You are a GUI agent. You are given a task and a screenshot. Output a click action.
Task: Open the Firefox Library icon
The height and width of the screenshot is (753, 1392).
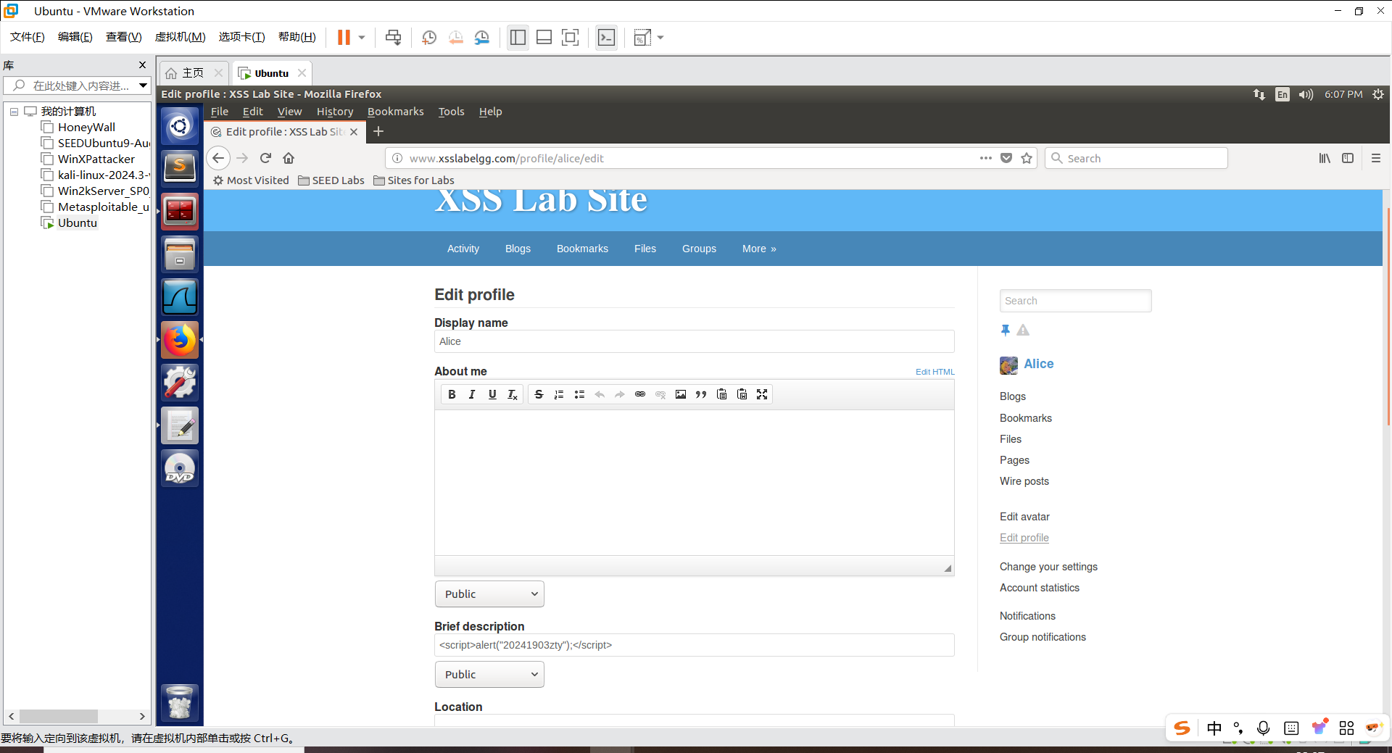[1325, 158]
